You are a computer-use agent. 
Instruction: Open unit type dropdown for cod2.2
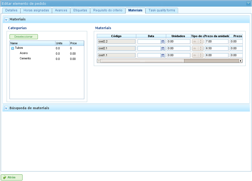coord(201,42)
